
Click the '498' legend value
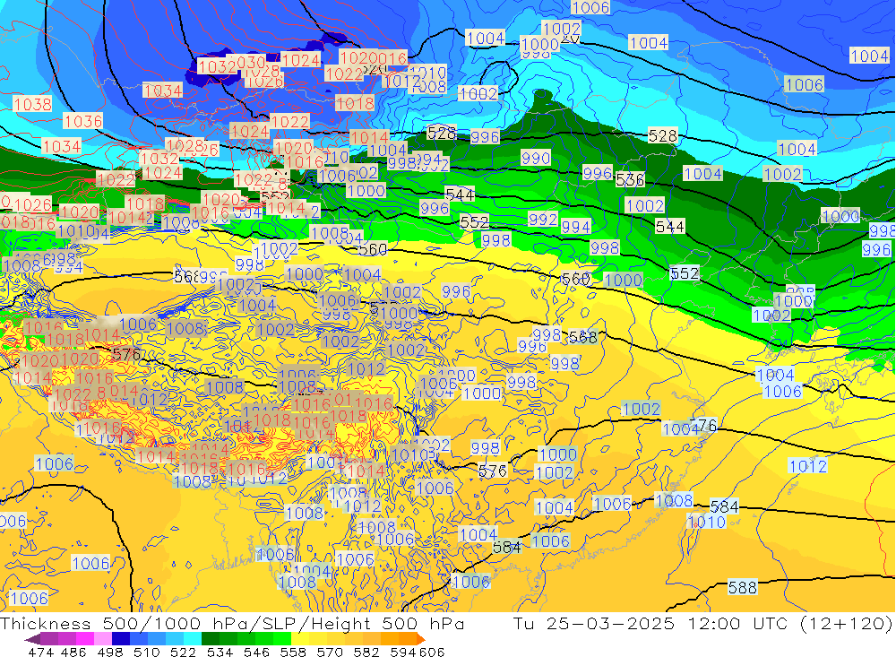tap(110, 652)
